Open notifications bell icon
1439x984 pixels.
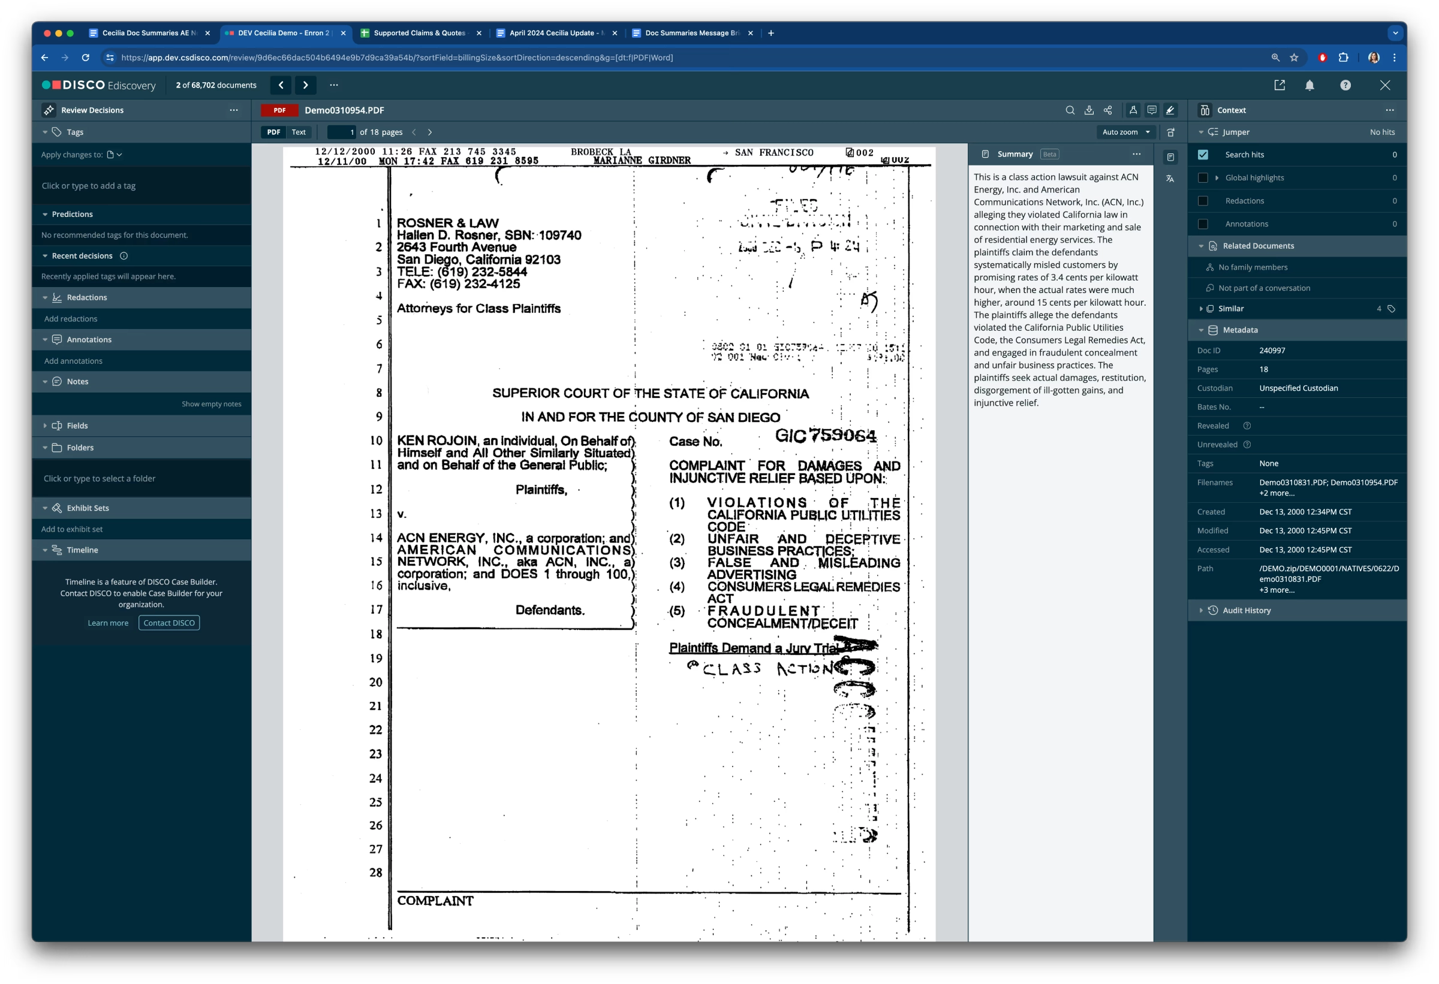coord(1309,86)
